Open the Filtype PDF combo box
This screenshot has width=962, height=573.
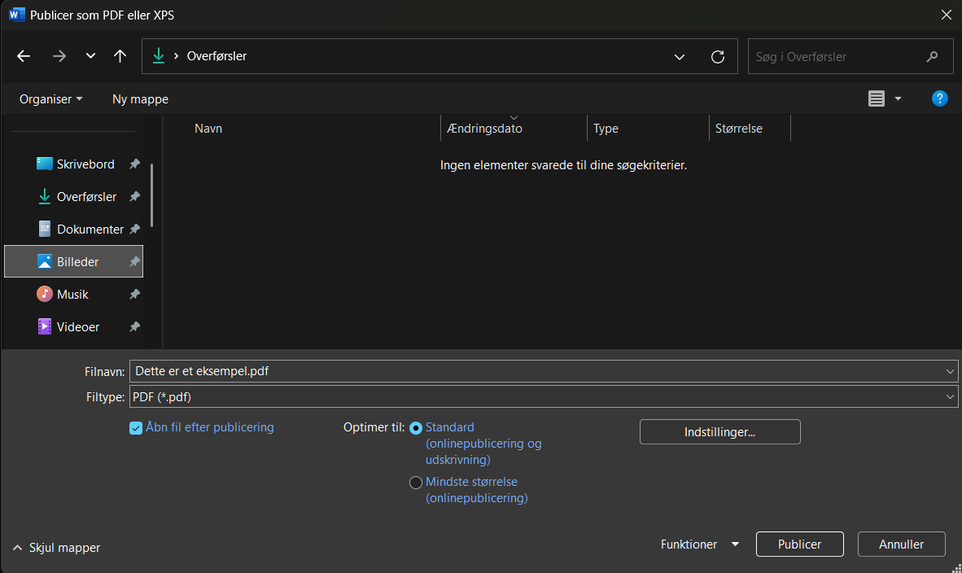544,397
